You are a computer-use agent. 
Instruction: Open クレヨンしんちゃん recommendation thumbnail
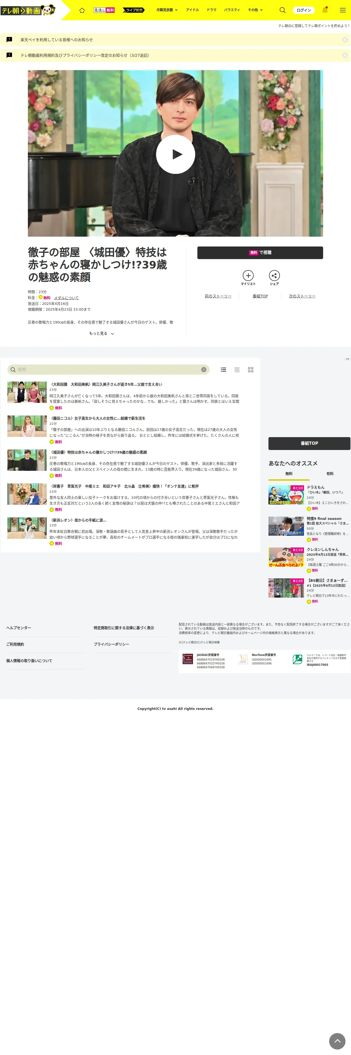(x=286, y=557)
